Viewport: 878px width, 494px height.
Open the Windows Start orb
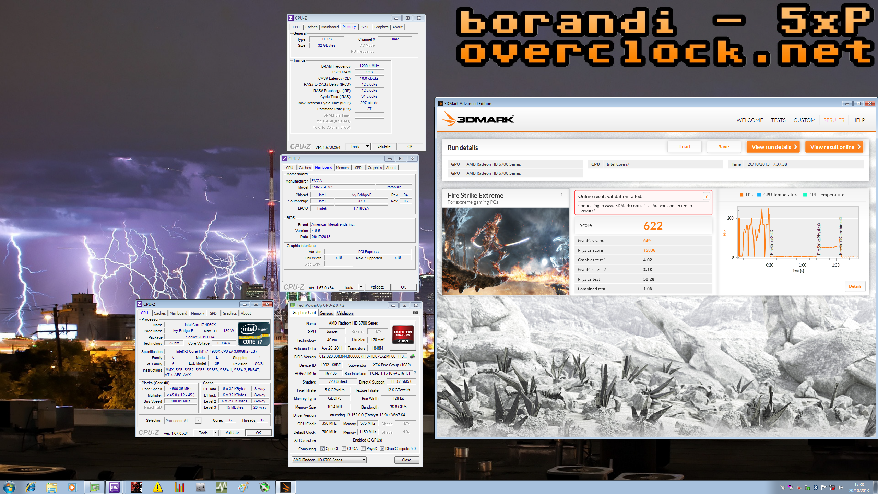[x=9, y=487]
